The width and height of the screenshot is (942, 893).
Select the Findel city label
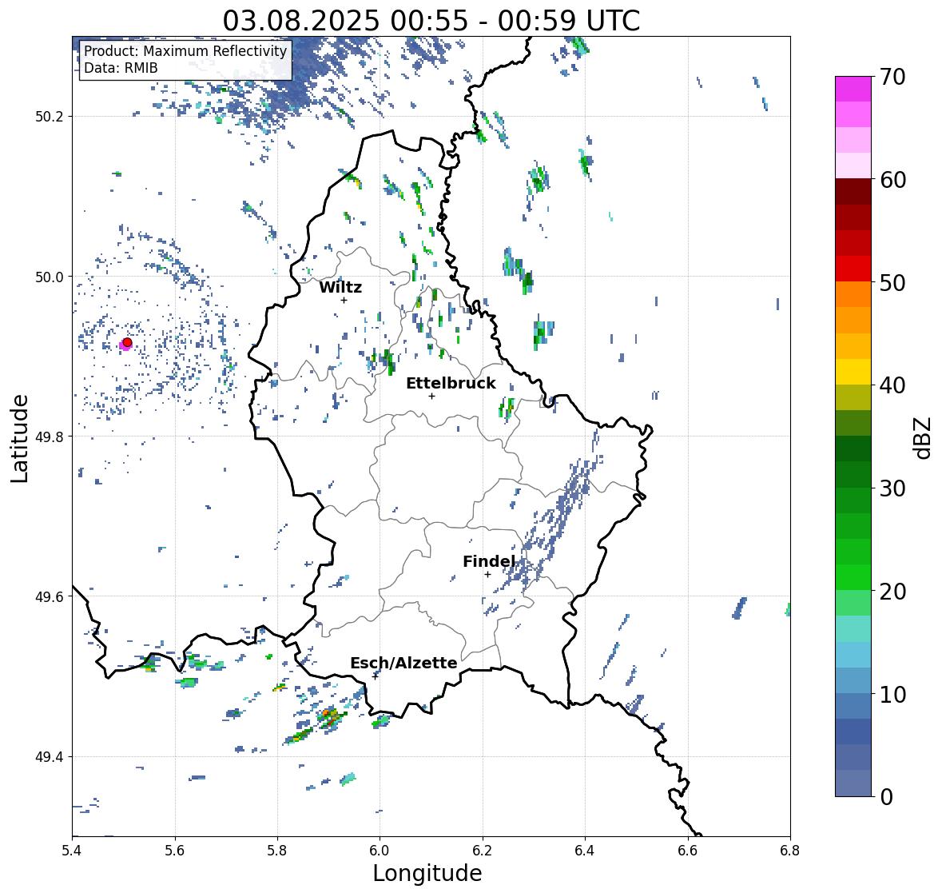[488, 561]
